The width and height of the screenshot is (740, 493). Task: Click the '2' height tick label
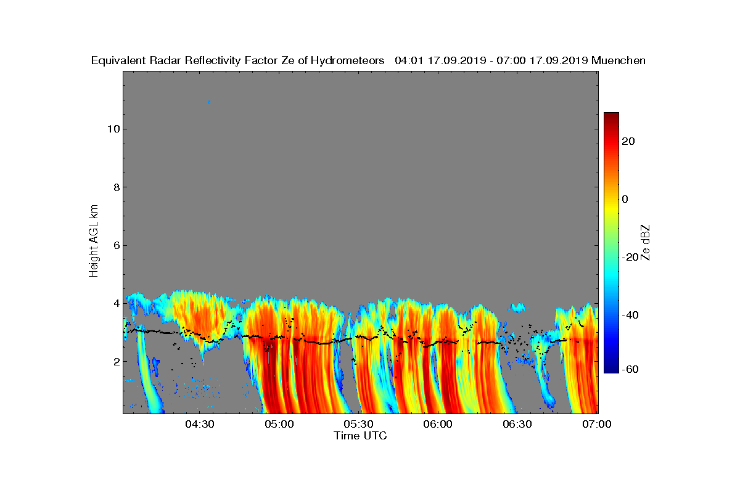(x=116, y=361)
